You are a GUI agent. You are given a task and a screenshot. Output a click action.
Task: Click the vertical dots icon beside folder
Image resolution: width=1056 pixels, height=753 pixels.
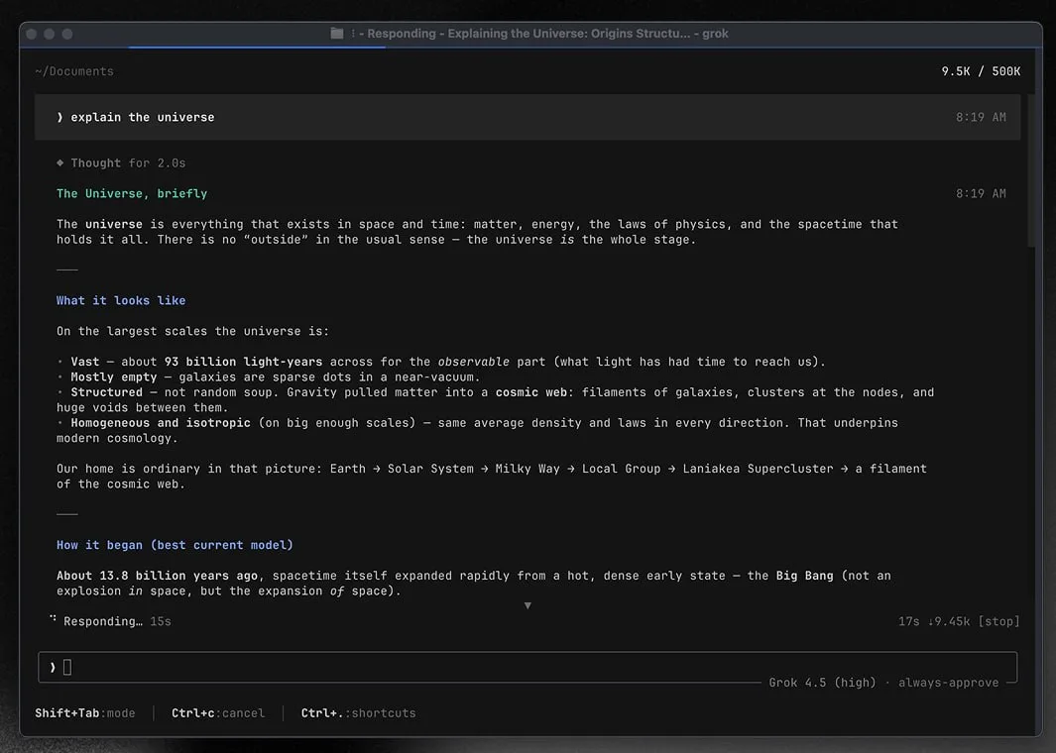pos(353,34)
